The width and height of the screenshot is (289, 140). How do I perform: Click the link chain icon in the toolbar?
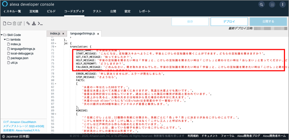click(x=28, y=23)
